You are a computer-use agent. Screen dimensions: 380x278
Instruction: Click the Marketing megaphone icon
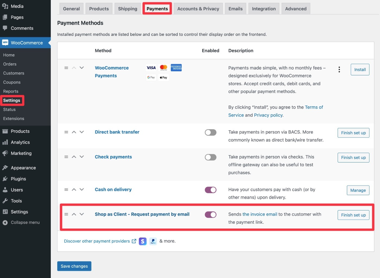(x=5, y=153)
